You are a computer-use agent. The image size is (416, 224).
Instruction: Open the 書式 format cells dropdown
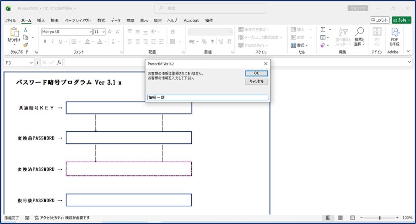[299, 45]
